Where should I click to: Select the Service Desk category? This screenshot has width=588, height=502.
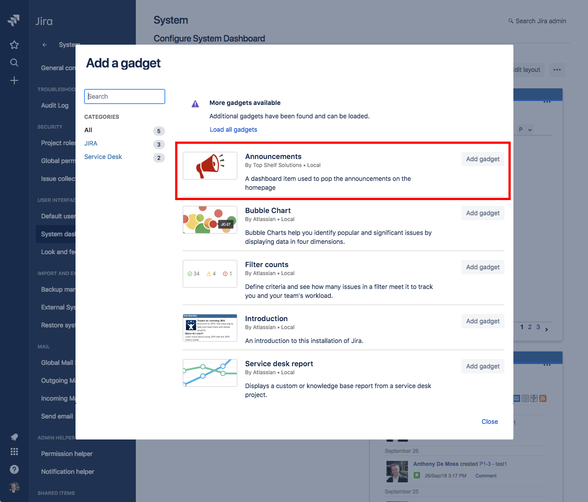[x=103, y=157]
